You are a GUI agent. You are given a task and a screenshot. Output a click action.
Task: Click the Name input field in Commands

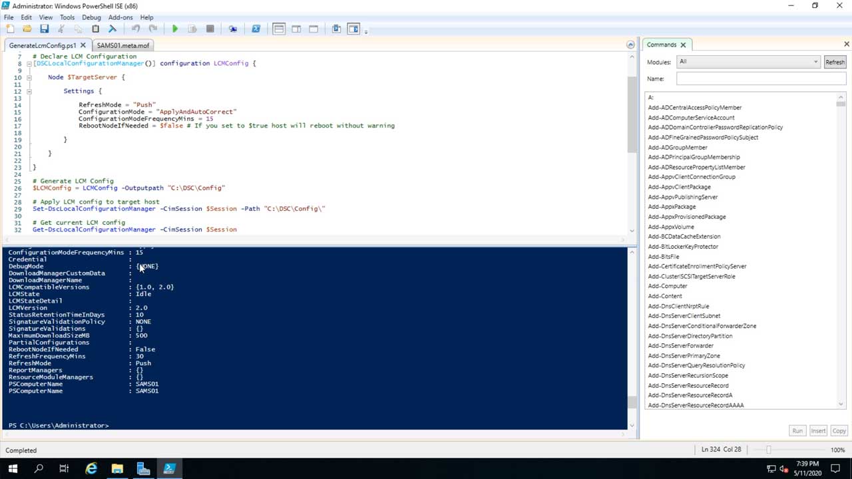761,79
